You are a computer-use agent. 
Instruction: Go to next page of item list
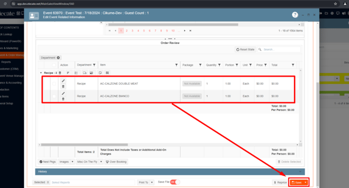[x=185, y=31]
